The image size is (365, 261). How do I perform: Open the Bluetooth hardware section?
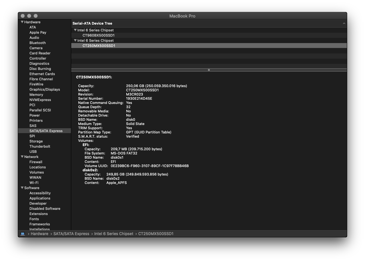point(38,43)
